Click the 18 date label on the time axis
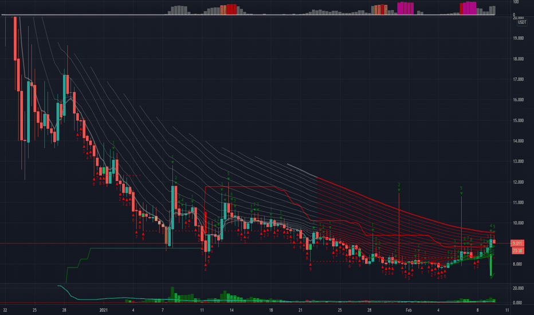534x315 pixels. 271,310
